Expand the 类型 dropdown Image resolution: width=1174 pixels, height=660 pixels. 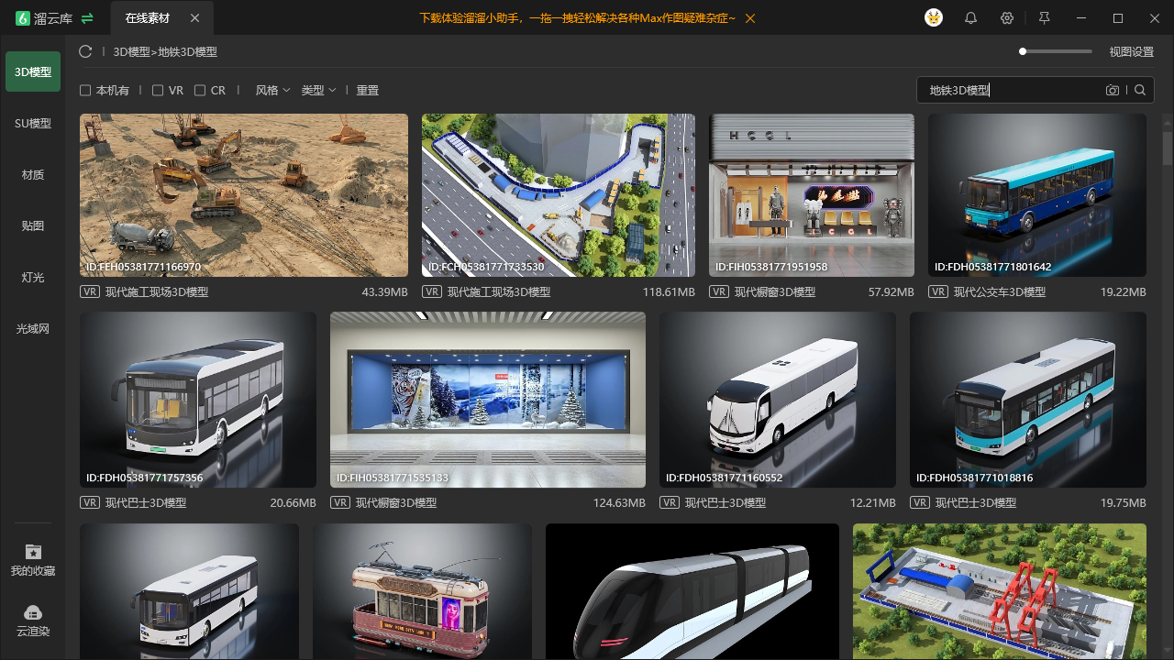point(318,91)
